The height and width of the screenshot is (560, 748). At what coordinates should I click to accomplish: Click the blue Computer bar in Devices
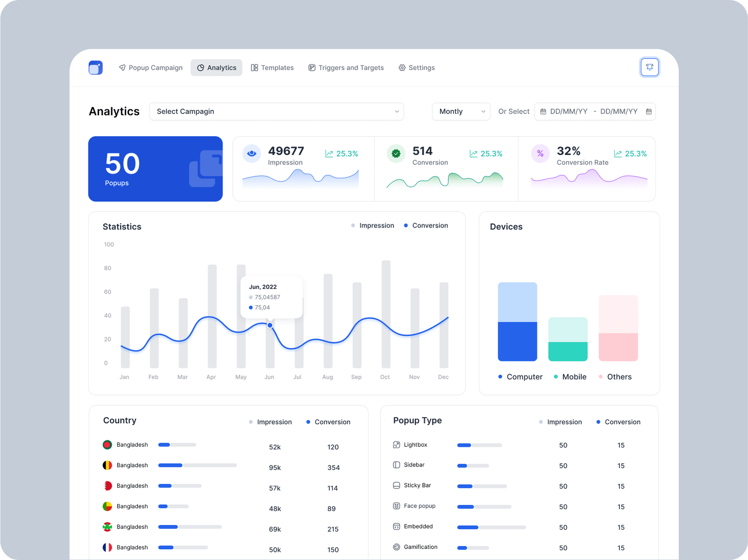[x=517, y=341]
